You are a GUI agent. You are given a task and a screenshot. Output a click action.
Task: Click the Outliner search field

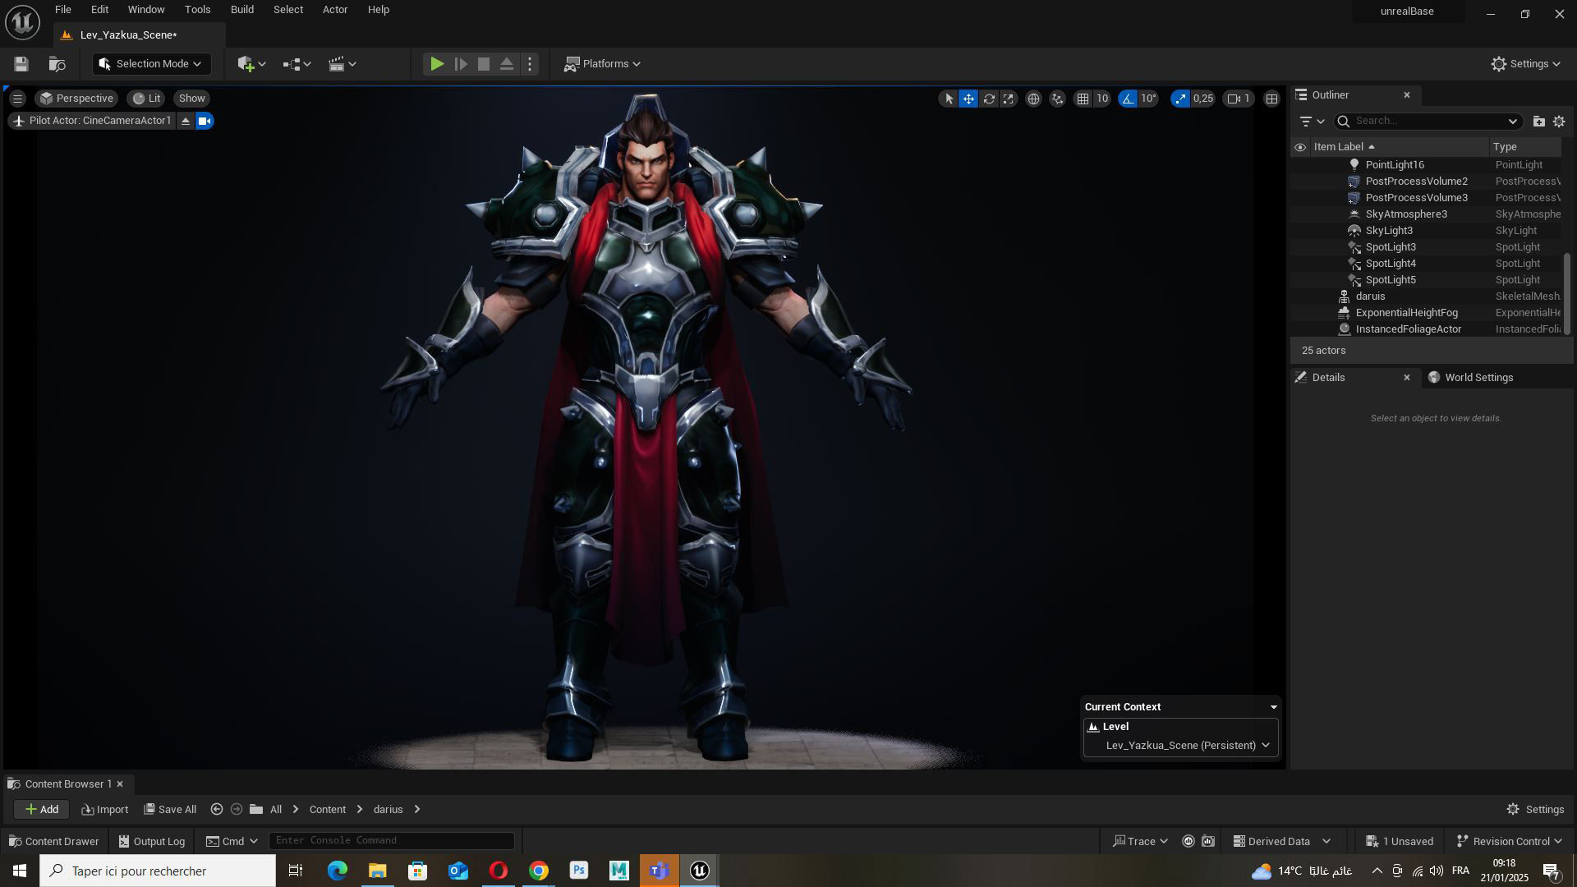[1428, 122]
